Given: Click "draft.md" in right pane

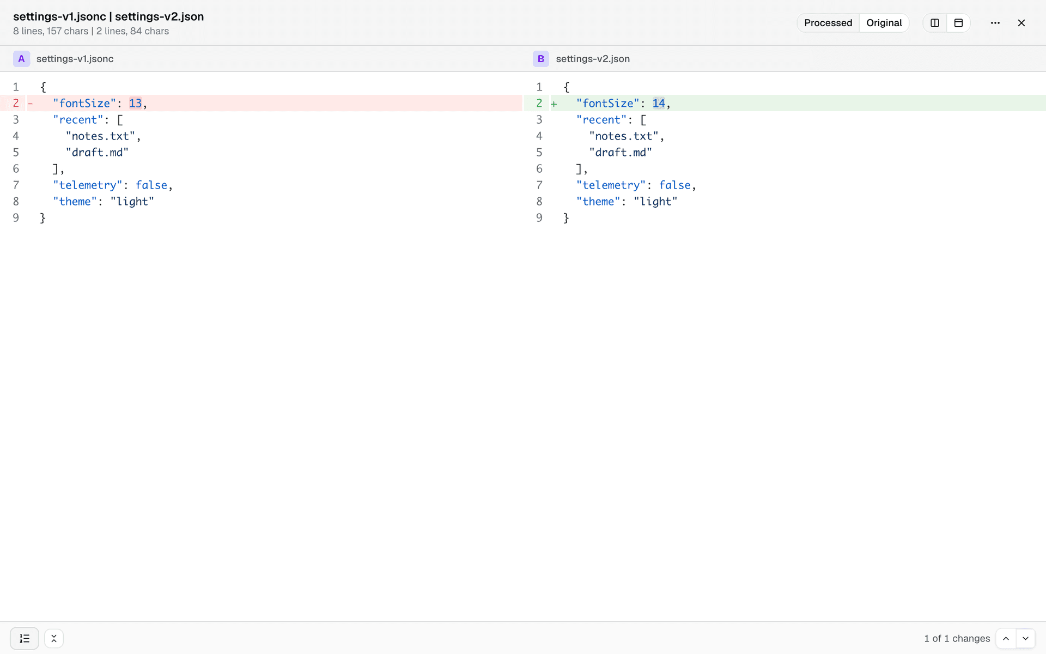Looking at the screenshot, I should [621, 153].
